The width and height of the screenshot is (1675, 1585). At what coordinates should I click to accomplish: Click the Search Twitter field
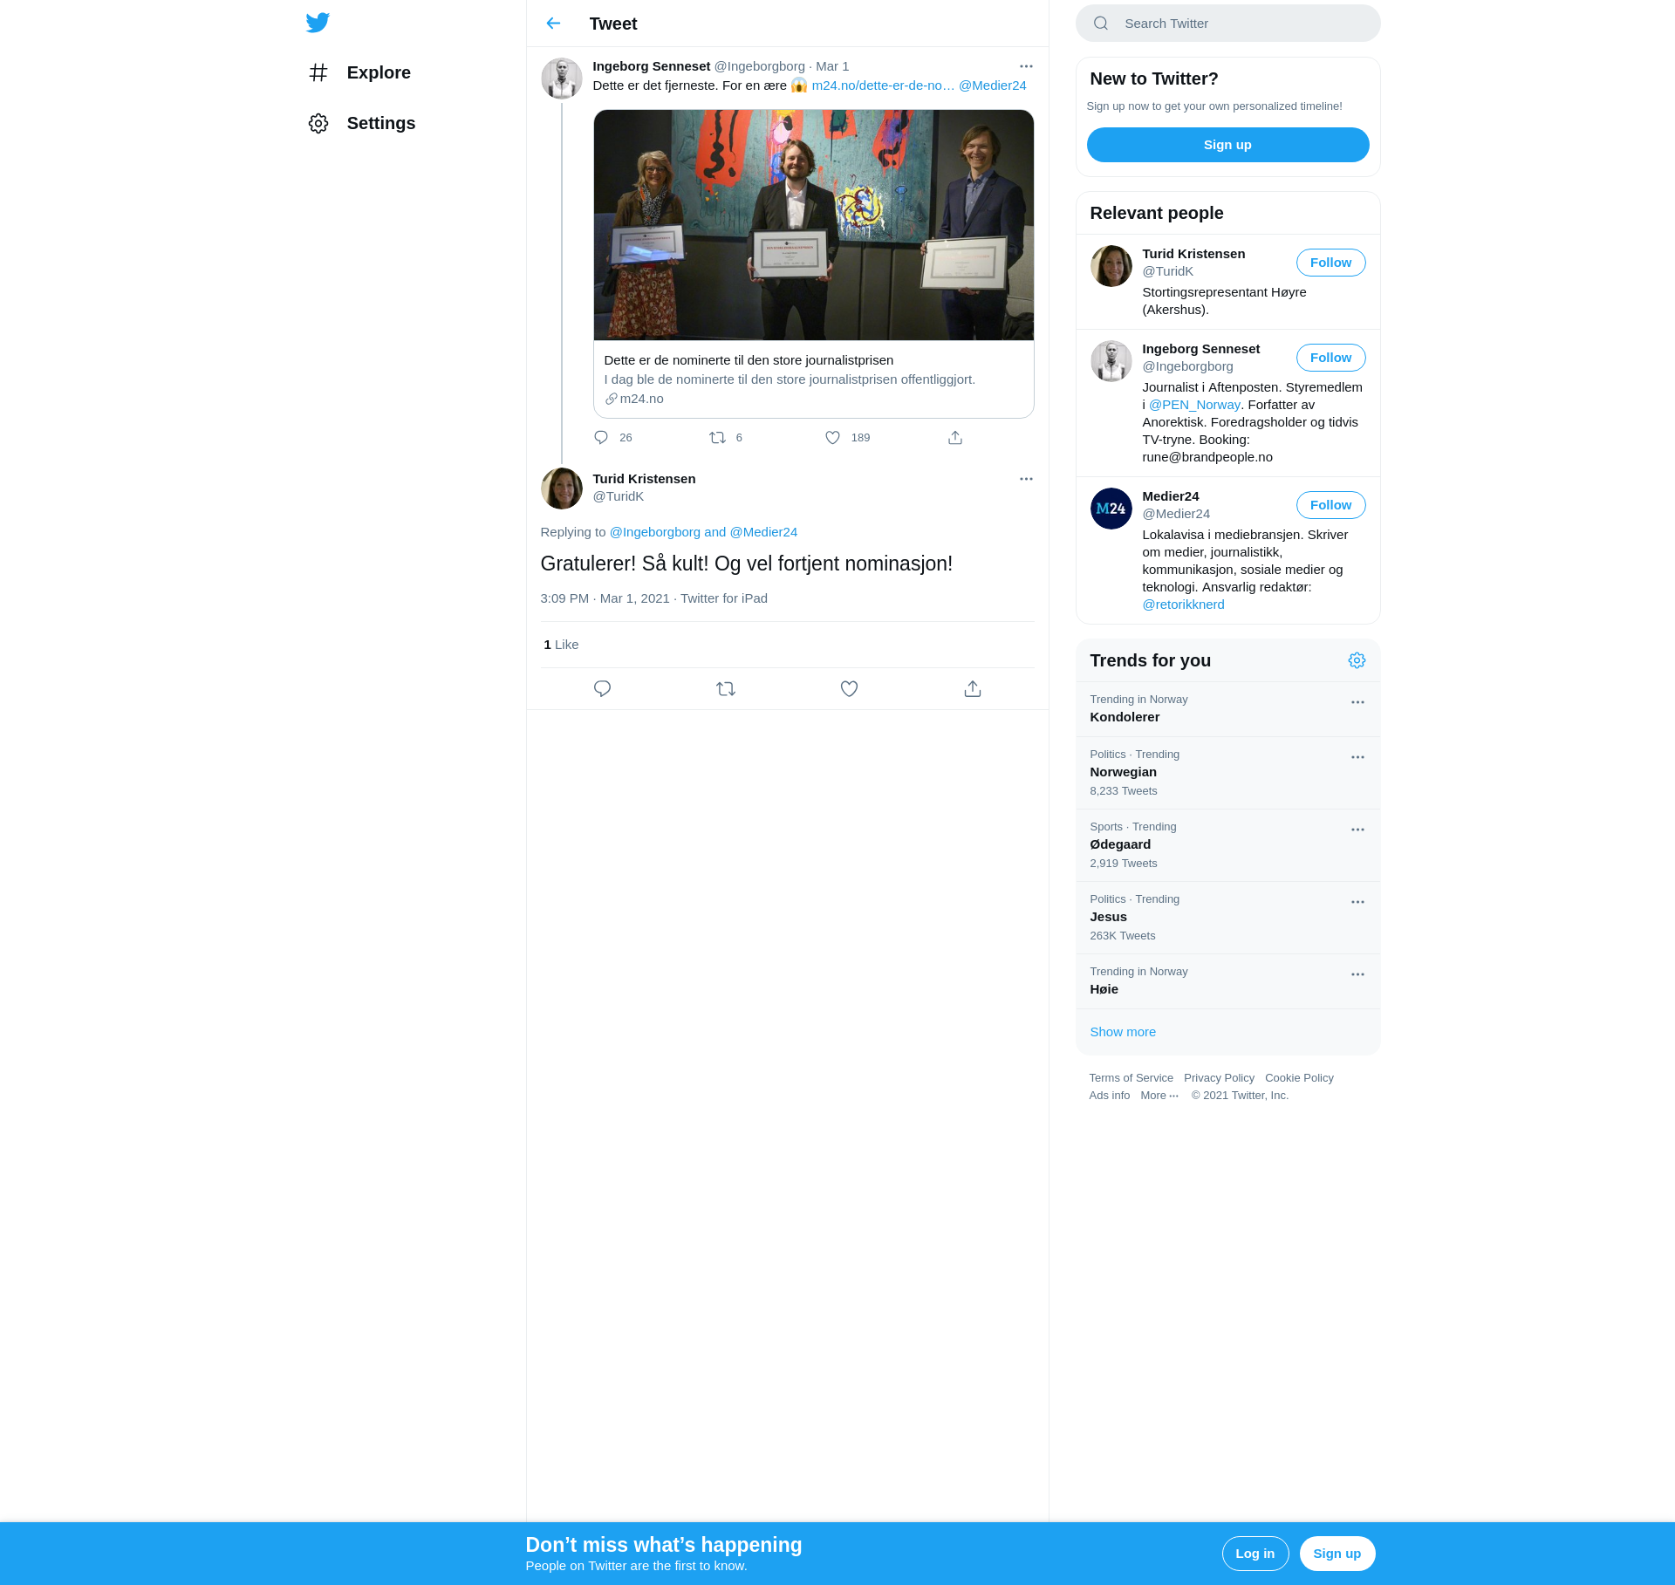click(x=1227, y=24)
